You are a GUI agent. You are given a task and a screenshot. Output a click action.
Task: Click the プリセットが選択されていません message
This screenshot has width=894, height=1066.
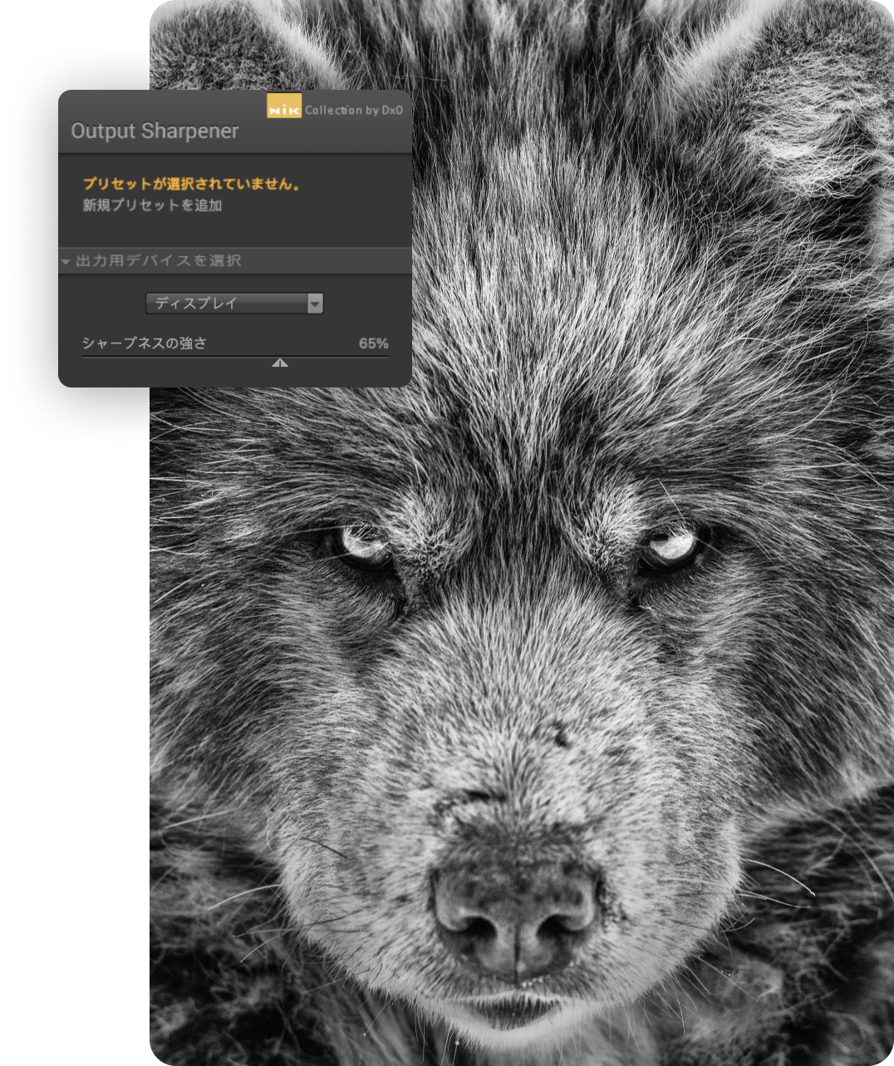click(192, 184)
